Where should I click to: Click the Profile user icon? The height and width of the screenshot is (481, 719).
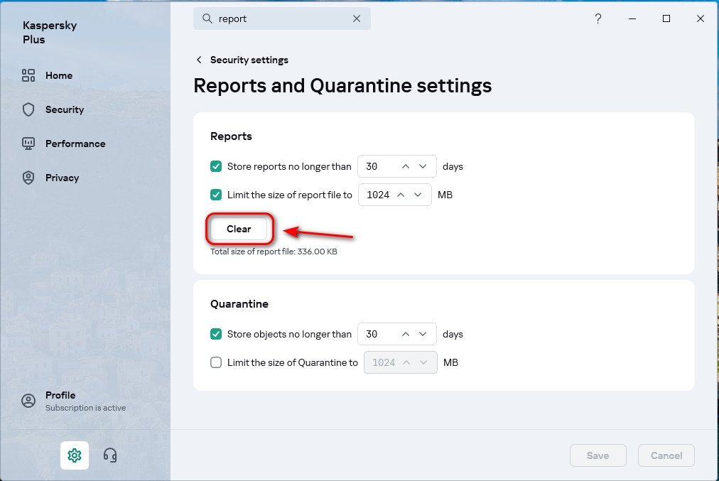pos(28,401)
